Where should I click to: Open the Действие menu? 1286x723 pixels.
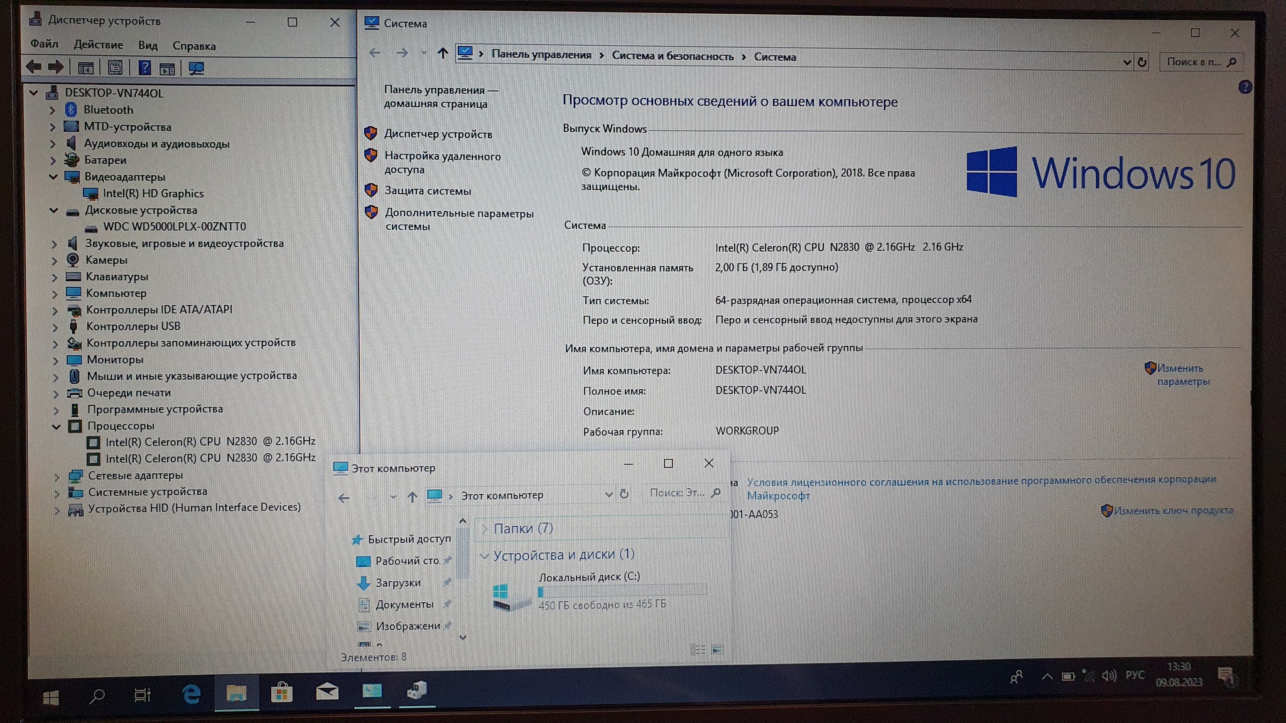point(98,45)
